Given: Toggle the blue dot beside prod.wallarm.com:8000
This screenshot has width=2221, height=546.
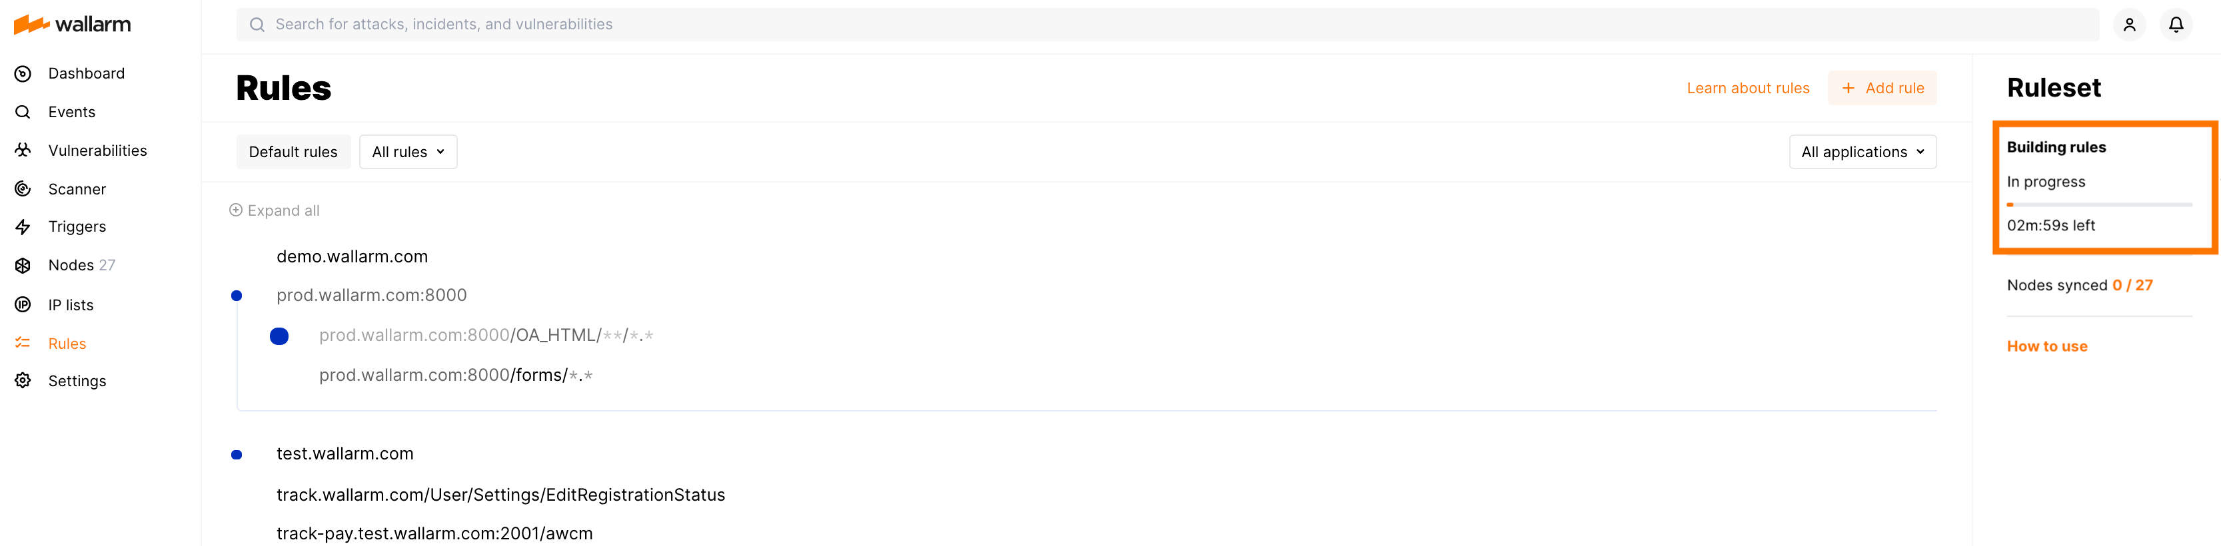Looking at the screenshot, I should 237,296.
